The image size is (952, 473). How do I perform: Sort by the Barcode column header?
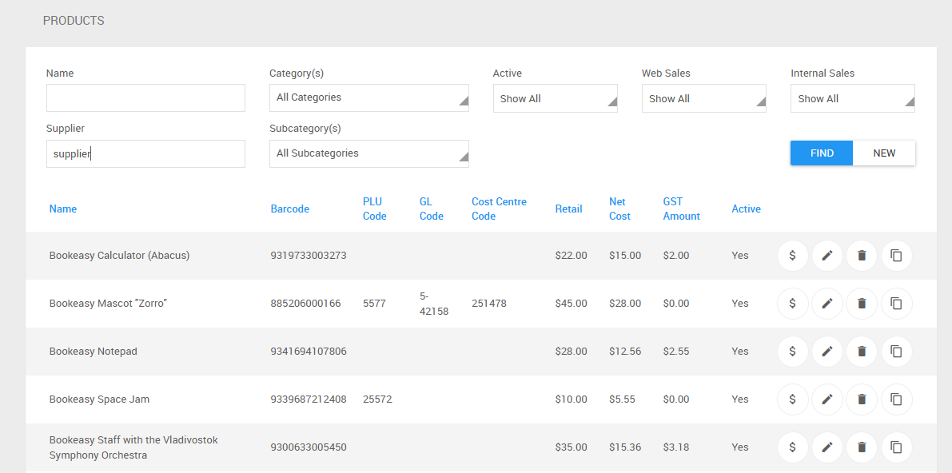pyautogui.click(x=289, y=209)
